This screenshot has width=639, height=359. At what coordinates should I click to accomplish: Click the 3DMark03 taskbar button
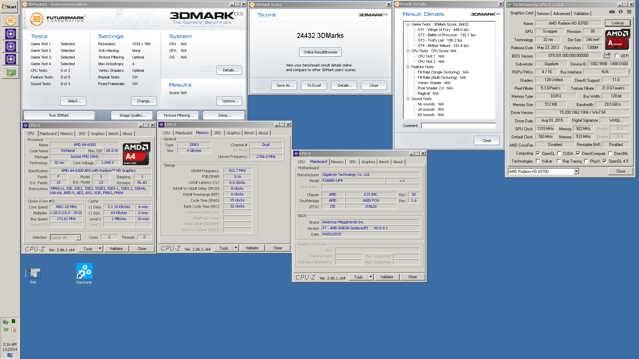10,21
